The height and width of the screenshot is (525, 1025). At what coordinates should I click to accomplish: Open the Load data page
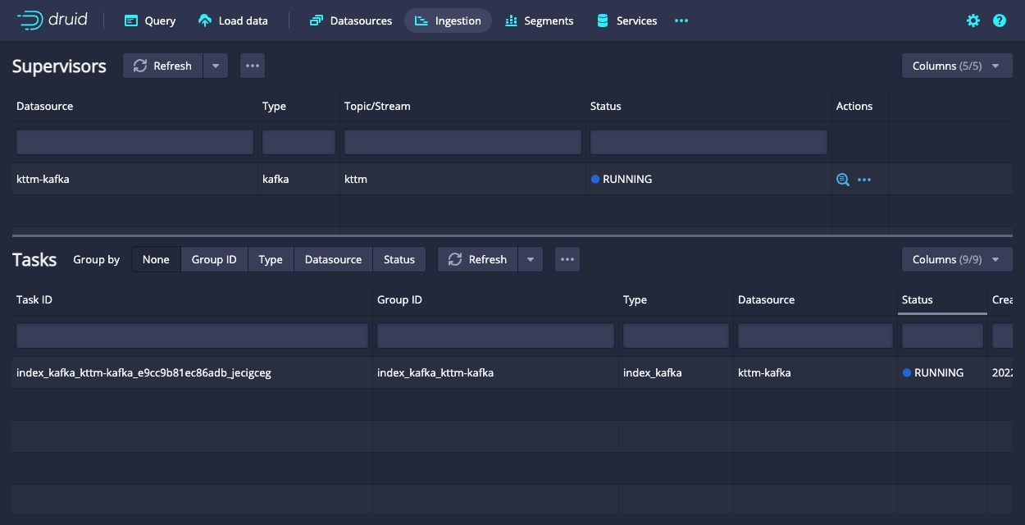[x=232, y=20]
